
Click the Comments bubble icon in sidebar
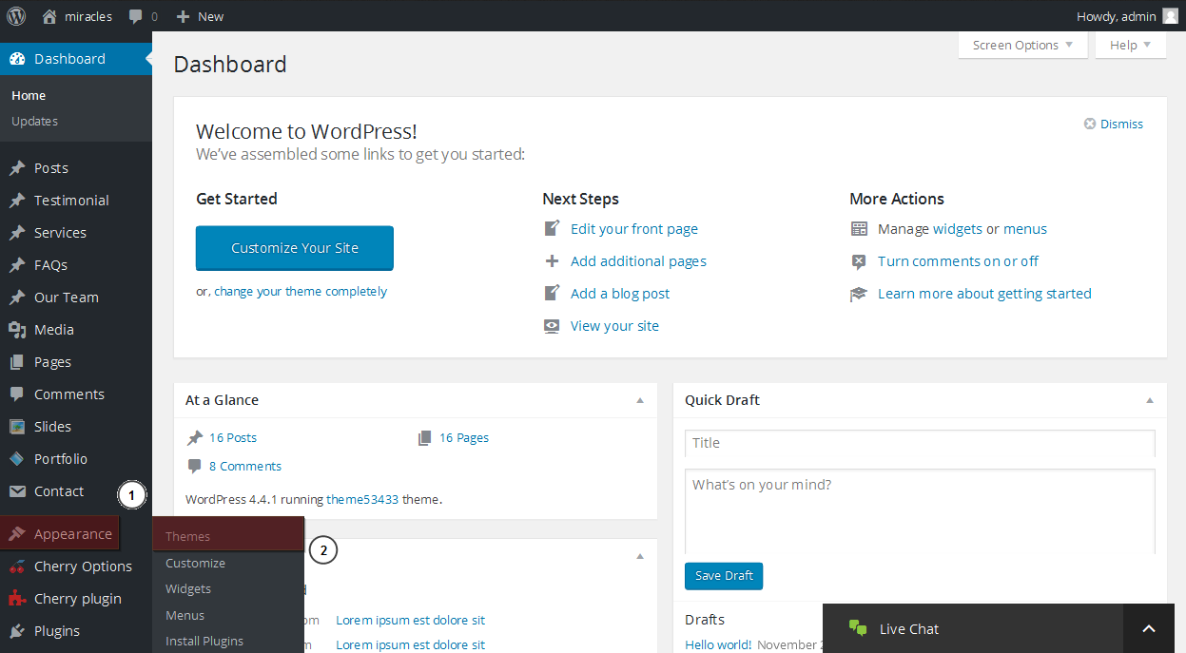coord(17,394)
